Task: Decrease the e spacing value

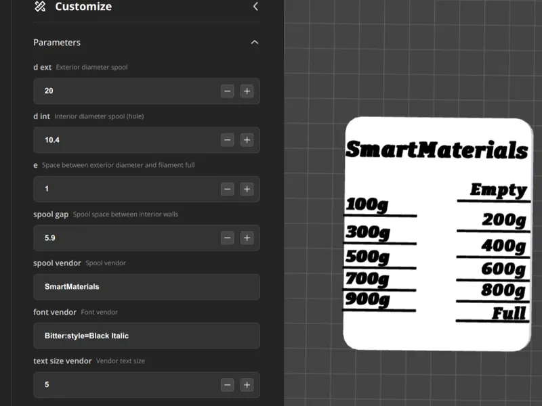Action: tap(228, 189)
